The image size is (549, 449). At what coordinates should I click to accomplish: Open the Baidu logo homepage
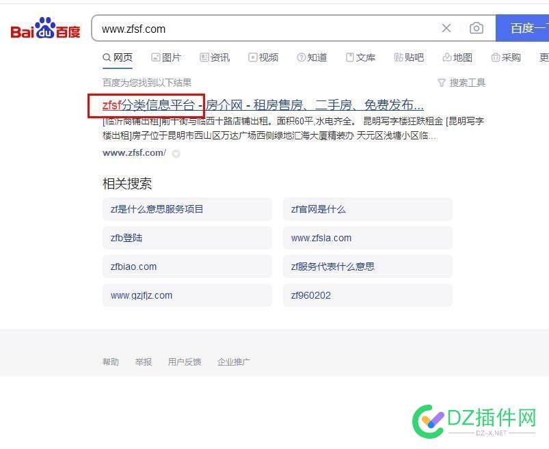pos(46,28)
